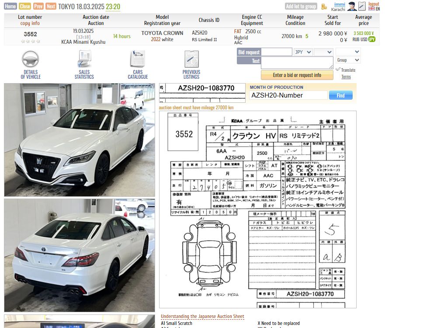This screenshot has height=328, width=437.
Task: Click Karachi location text
Action: [x=338, y=10]
